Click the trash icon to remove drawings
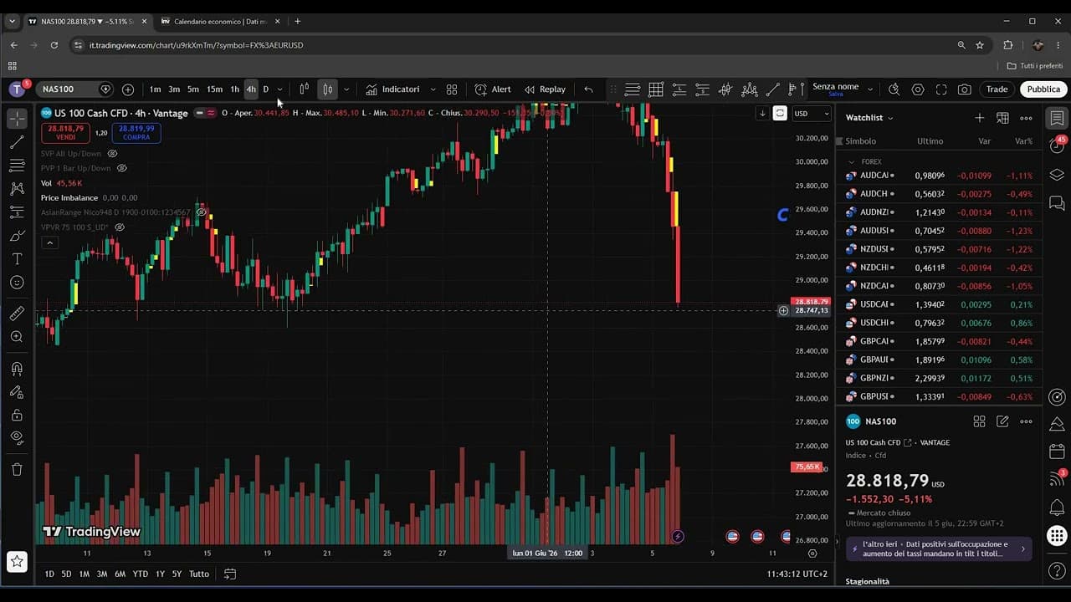 (17, 469)
